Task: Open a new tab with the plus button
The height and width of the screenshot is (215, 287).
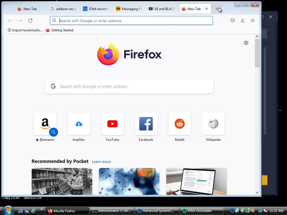Action: click(x=217, y=9)
